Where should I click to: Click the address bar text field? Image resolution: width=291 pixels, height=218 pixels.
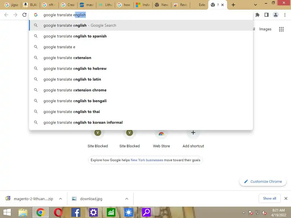click(x=141, y=15)
